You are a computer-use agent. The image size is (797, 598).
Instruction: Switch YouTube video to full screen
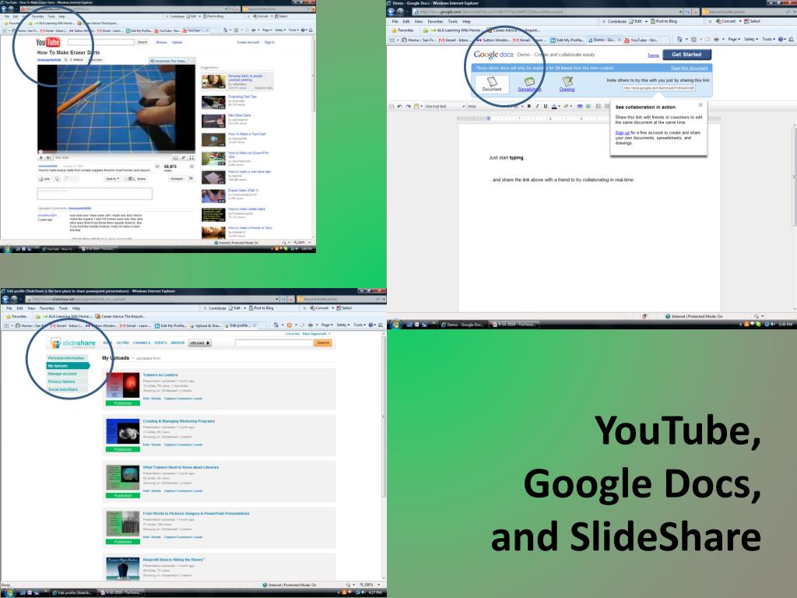(191, 157)
